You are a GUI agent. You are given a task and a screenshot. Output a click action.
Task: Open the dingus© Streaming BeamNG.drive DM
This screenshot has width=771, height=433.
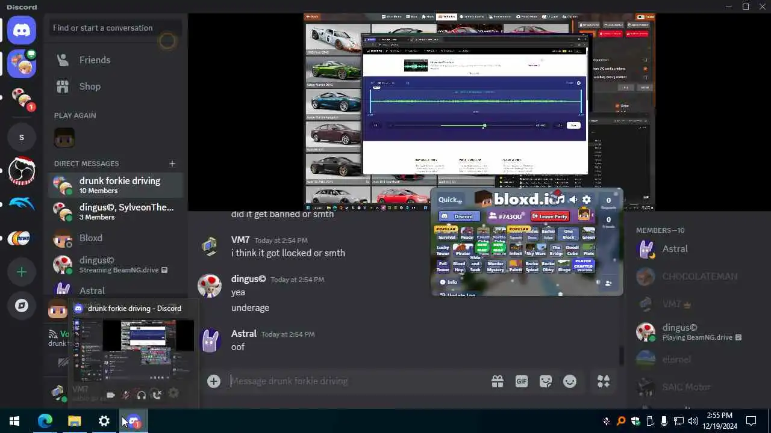coord(116,265)
